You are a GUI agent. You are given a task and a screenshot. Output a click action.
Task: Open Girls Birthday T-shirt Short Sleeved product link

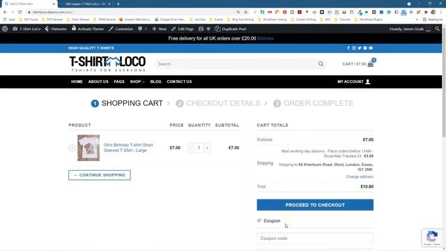(x=128, y=147)
